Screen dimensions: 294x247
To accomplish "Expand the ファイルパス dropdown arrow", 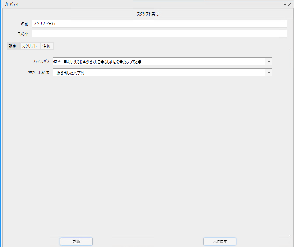I will [x=269, y=61].
